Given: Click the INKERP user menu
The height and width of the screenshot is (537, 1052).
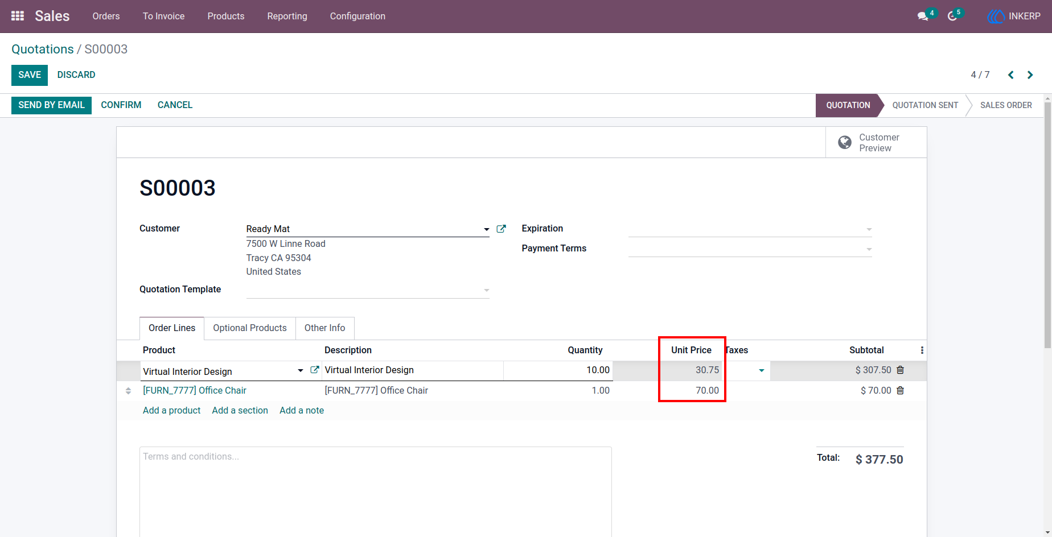Looking at the screenshot, I should click(1014, 16).
